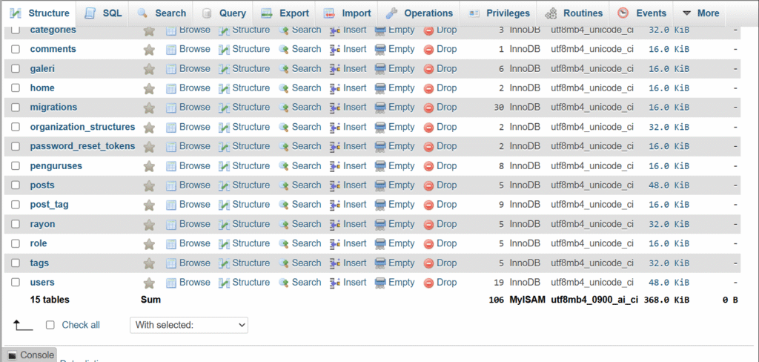Screen dimensions: 759x362
Task: Add migrations table to favorites star
Action: coord(149,108)
